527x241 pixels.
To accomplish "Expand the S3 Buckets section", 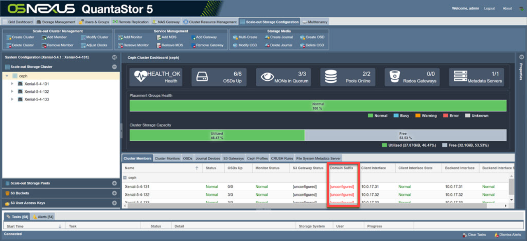I will coord(114,193).
